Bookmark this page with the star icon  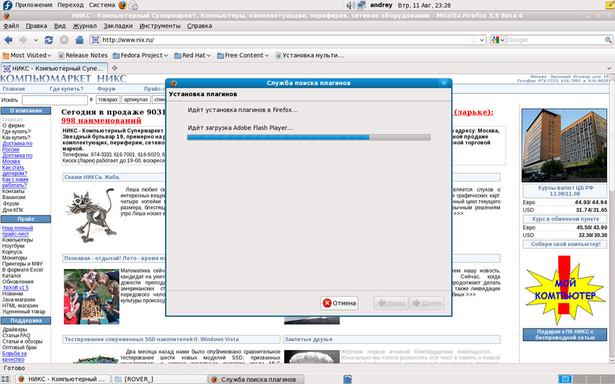point(474,40)
